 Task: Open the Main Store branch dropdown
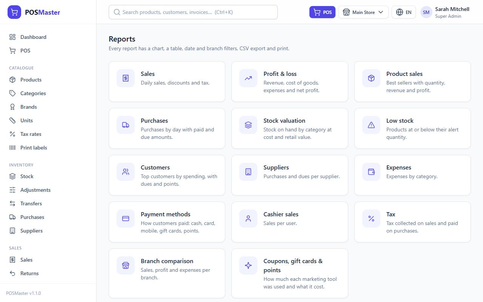[363, 12]
